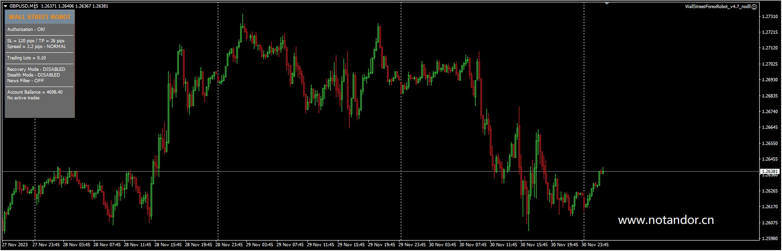Click the current price label 1.26381

(770, 172)
